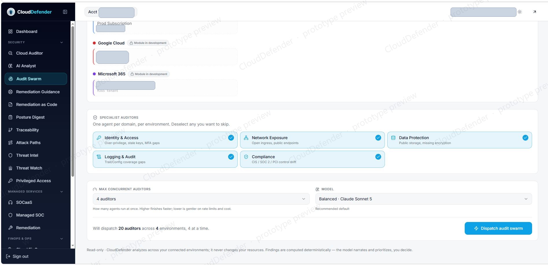The width and height of the screenshot is (548, 265).
Task: Click the SOCaaS headset icon
Action: (10, 202)
